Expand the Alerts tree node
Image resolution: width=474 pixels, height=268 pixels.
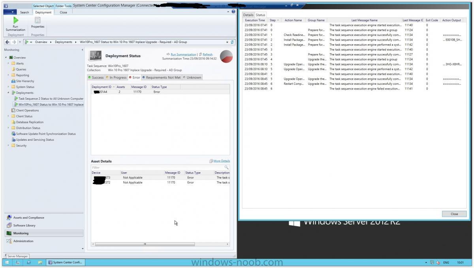click(8, 63)
